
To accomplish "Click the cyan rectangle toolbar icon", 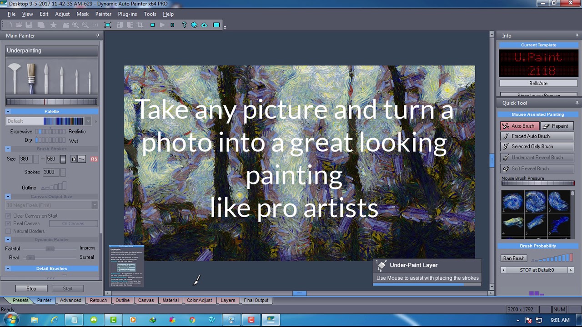I will 216,25.
